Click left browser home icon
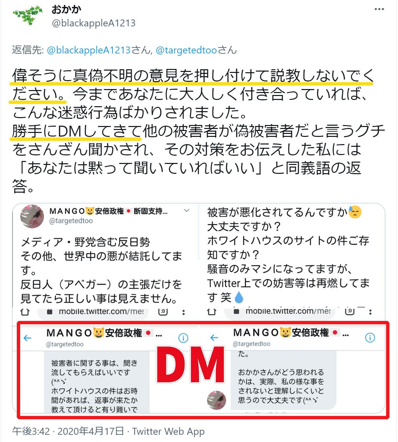This screenshot has width=398, height=442. click(x=25, y=312)
